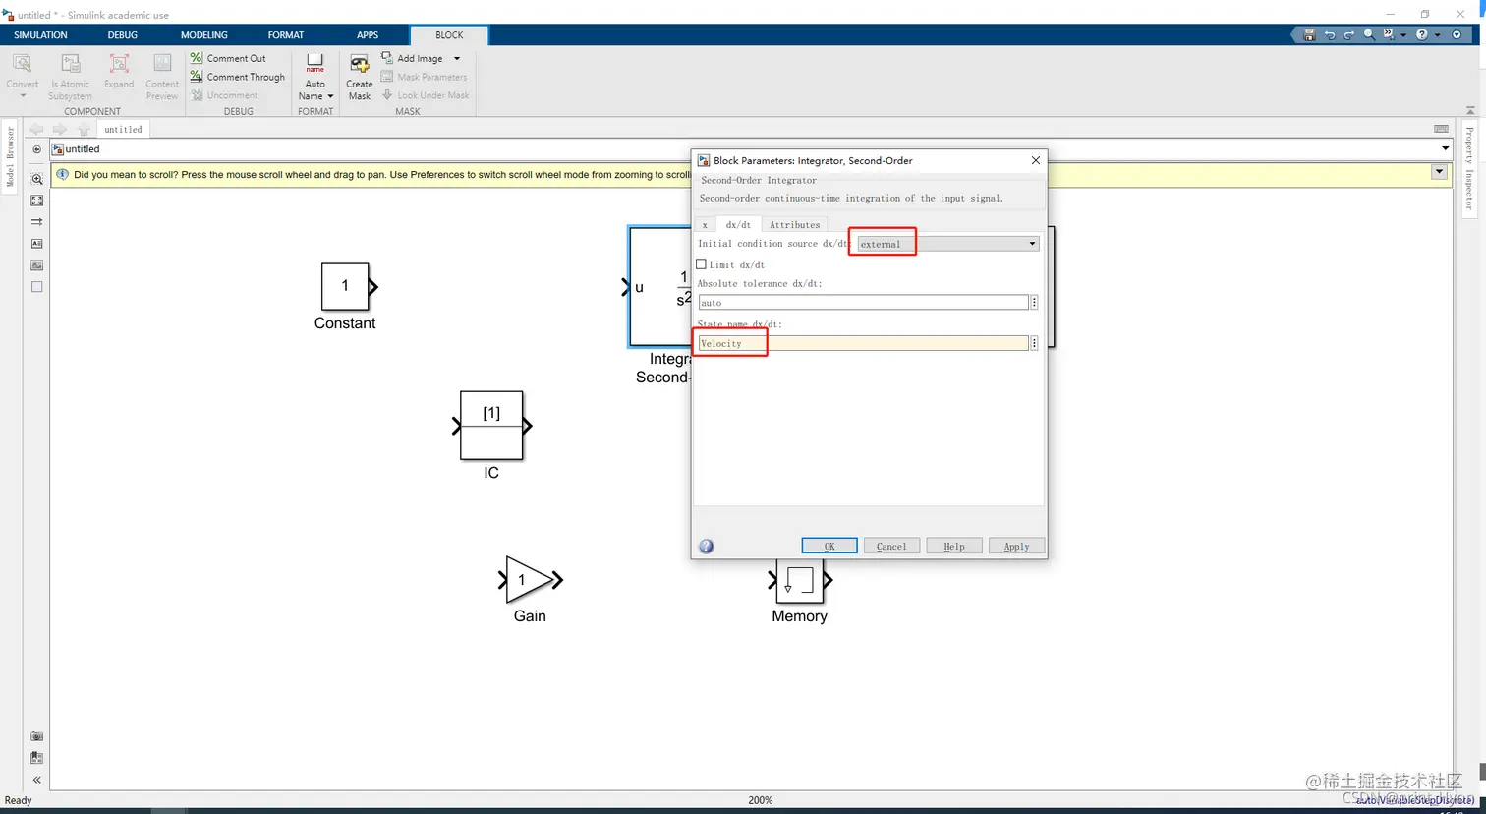Click the dialog help icon at bottom left

[706, 547]
